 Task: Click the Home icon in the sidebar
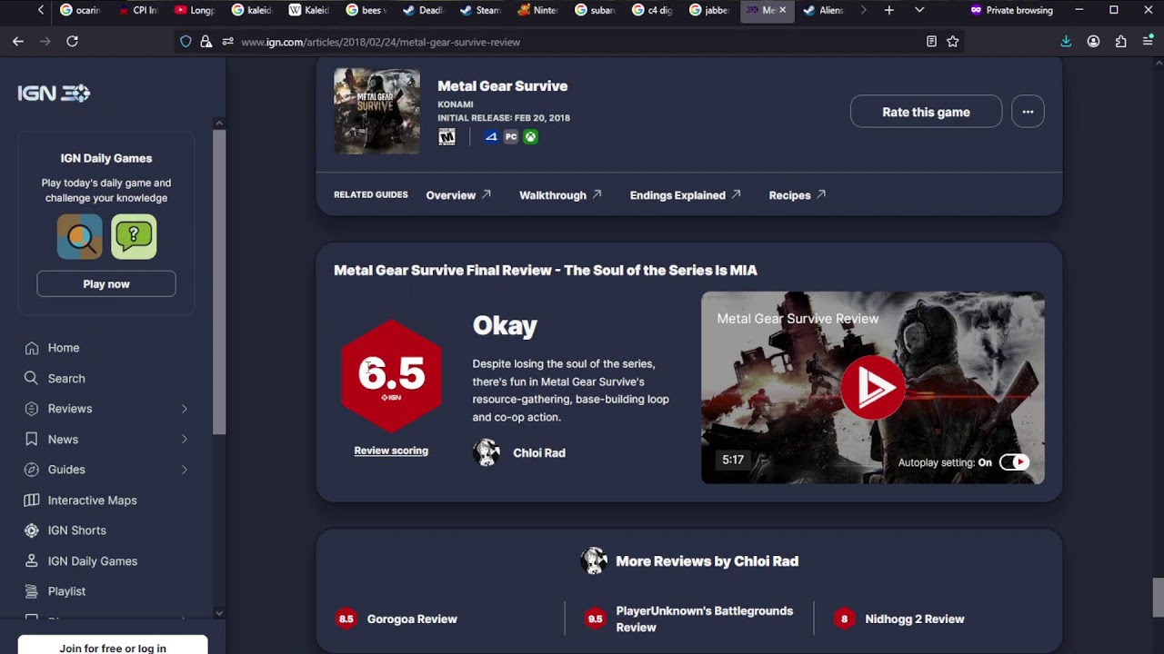(32, 348)
